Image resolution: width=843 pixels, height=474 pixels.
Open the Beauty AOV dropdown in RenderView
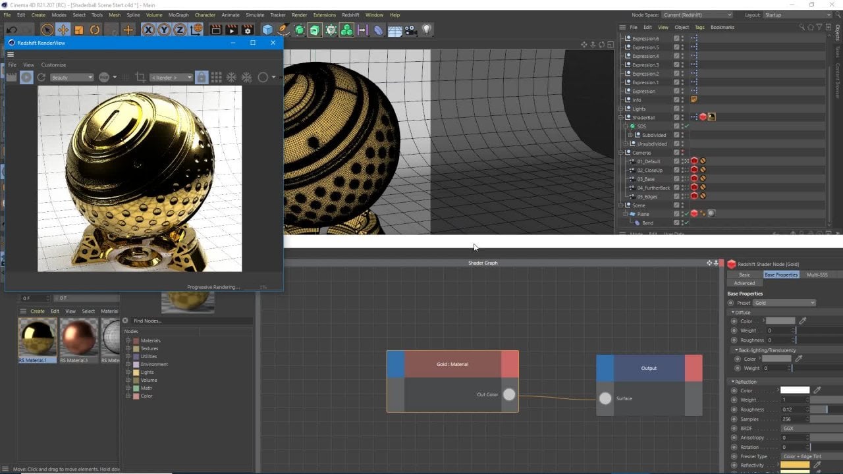(x=72, y=78)
